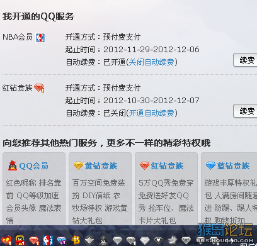
Task: Click the purple-pink diamond icon in bottom bar
Action: click(x=62, y=240)
